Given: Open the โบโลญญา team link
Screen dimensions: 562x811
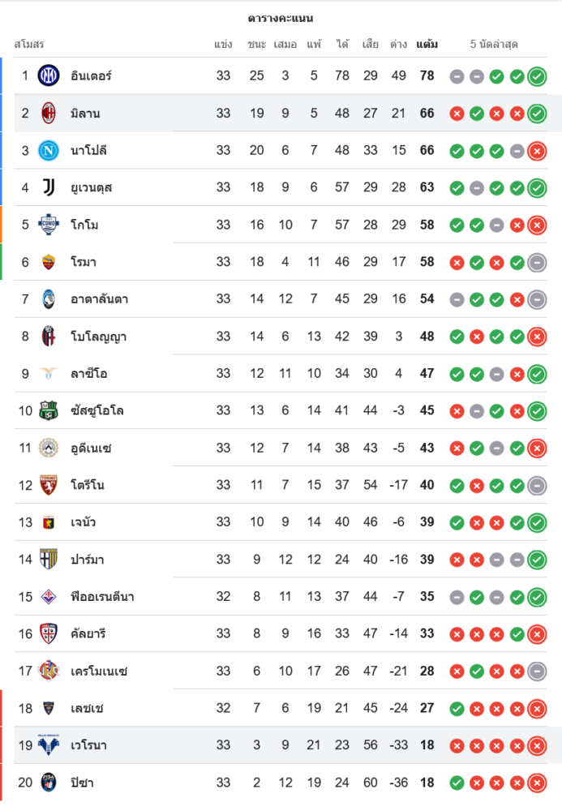Looking at the screenshot, I should click(x=98, y=337).
